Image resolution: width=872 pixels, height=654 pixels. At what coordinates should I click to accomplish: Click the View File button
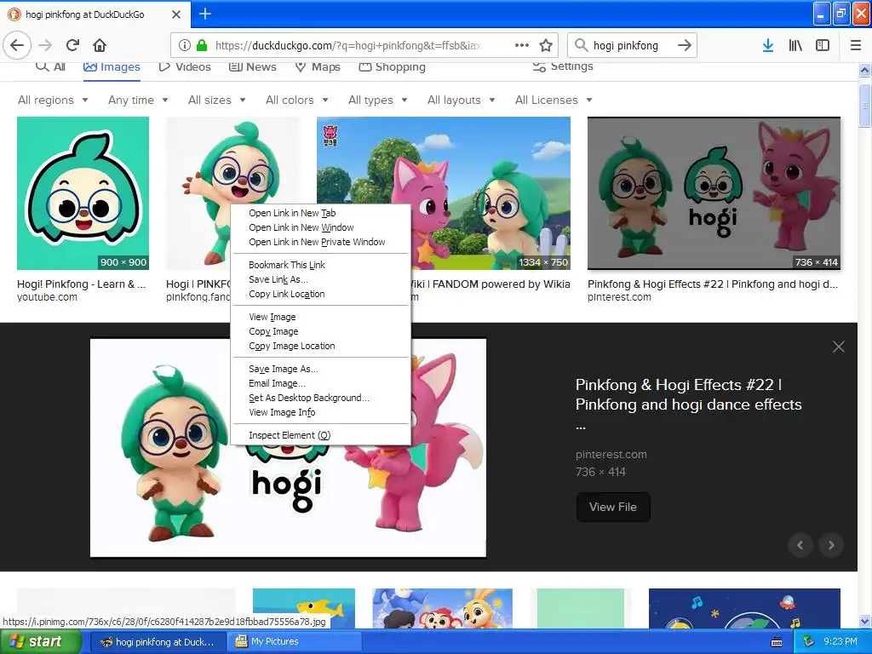click(x=613, y=508)
